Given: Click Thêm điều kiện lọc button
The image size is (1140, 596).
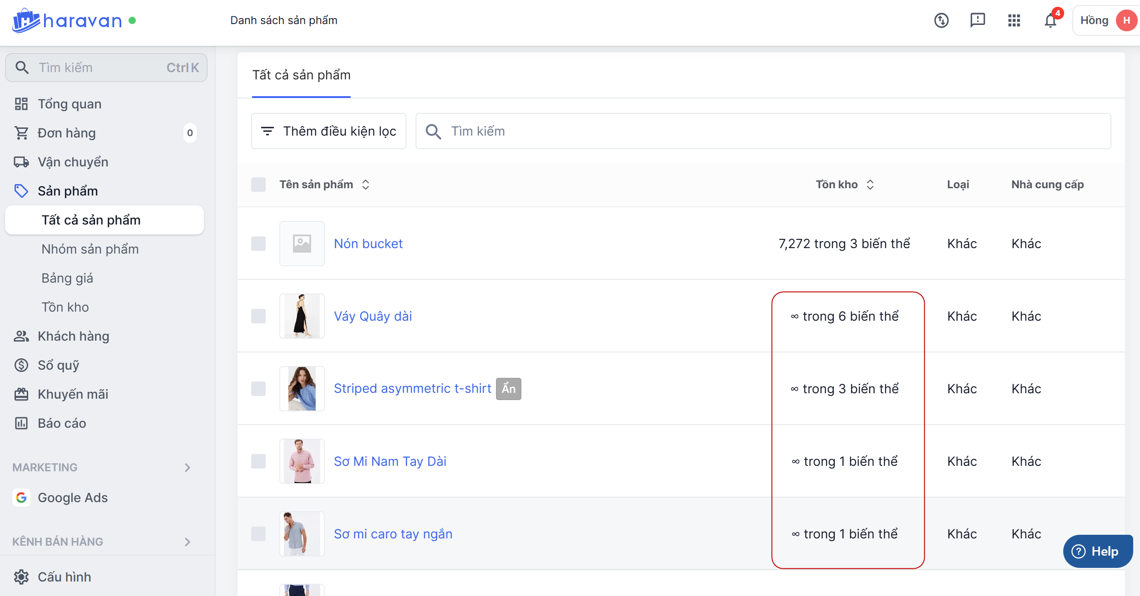Looking at the screenshot, I should click(x=329, y=131).
